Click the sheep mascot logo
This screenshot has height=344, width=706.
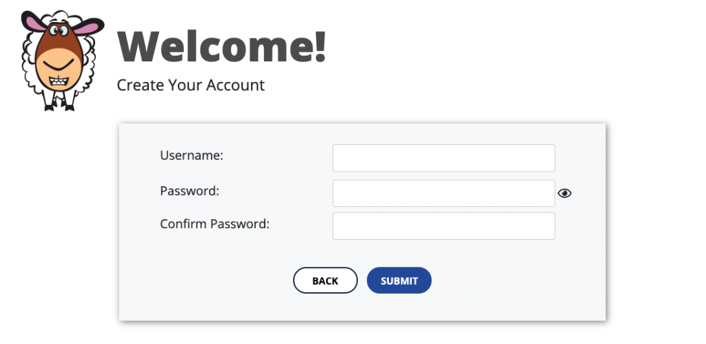pos(63,61)
